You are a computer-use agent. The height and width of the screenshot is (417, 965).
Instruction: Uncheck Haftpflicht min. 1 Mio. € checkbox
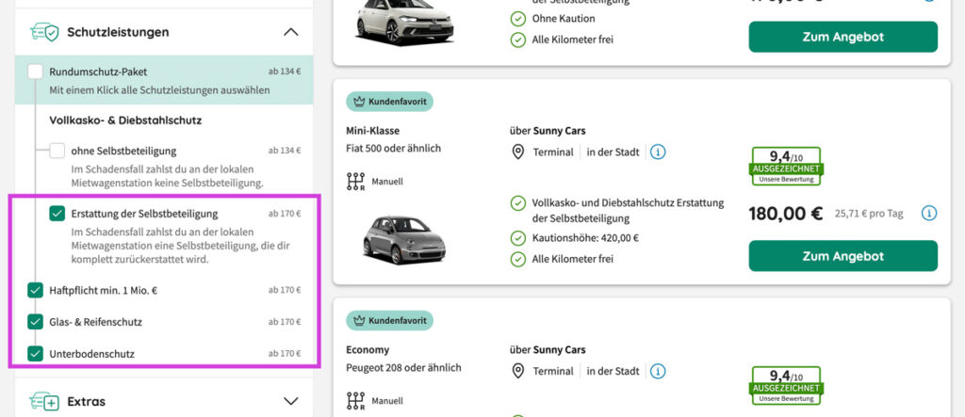tap(36, 290)
